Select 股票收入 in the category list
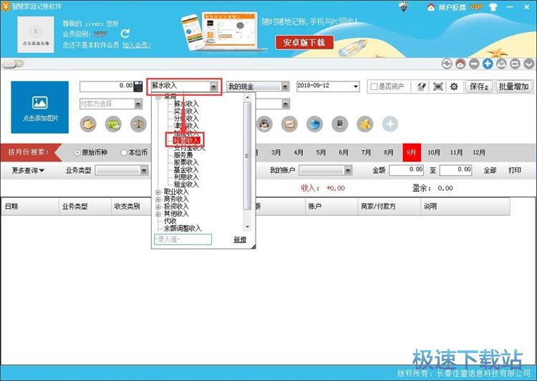 click(186, 162)
